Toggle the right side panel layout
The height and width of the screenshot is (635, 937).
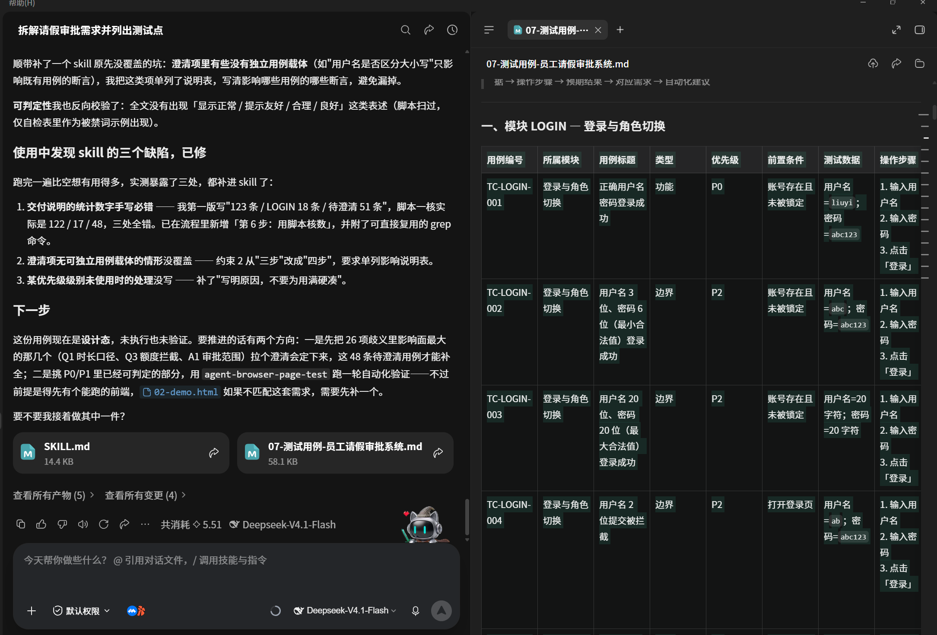pos(919,30)
